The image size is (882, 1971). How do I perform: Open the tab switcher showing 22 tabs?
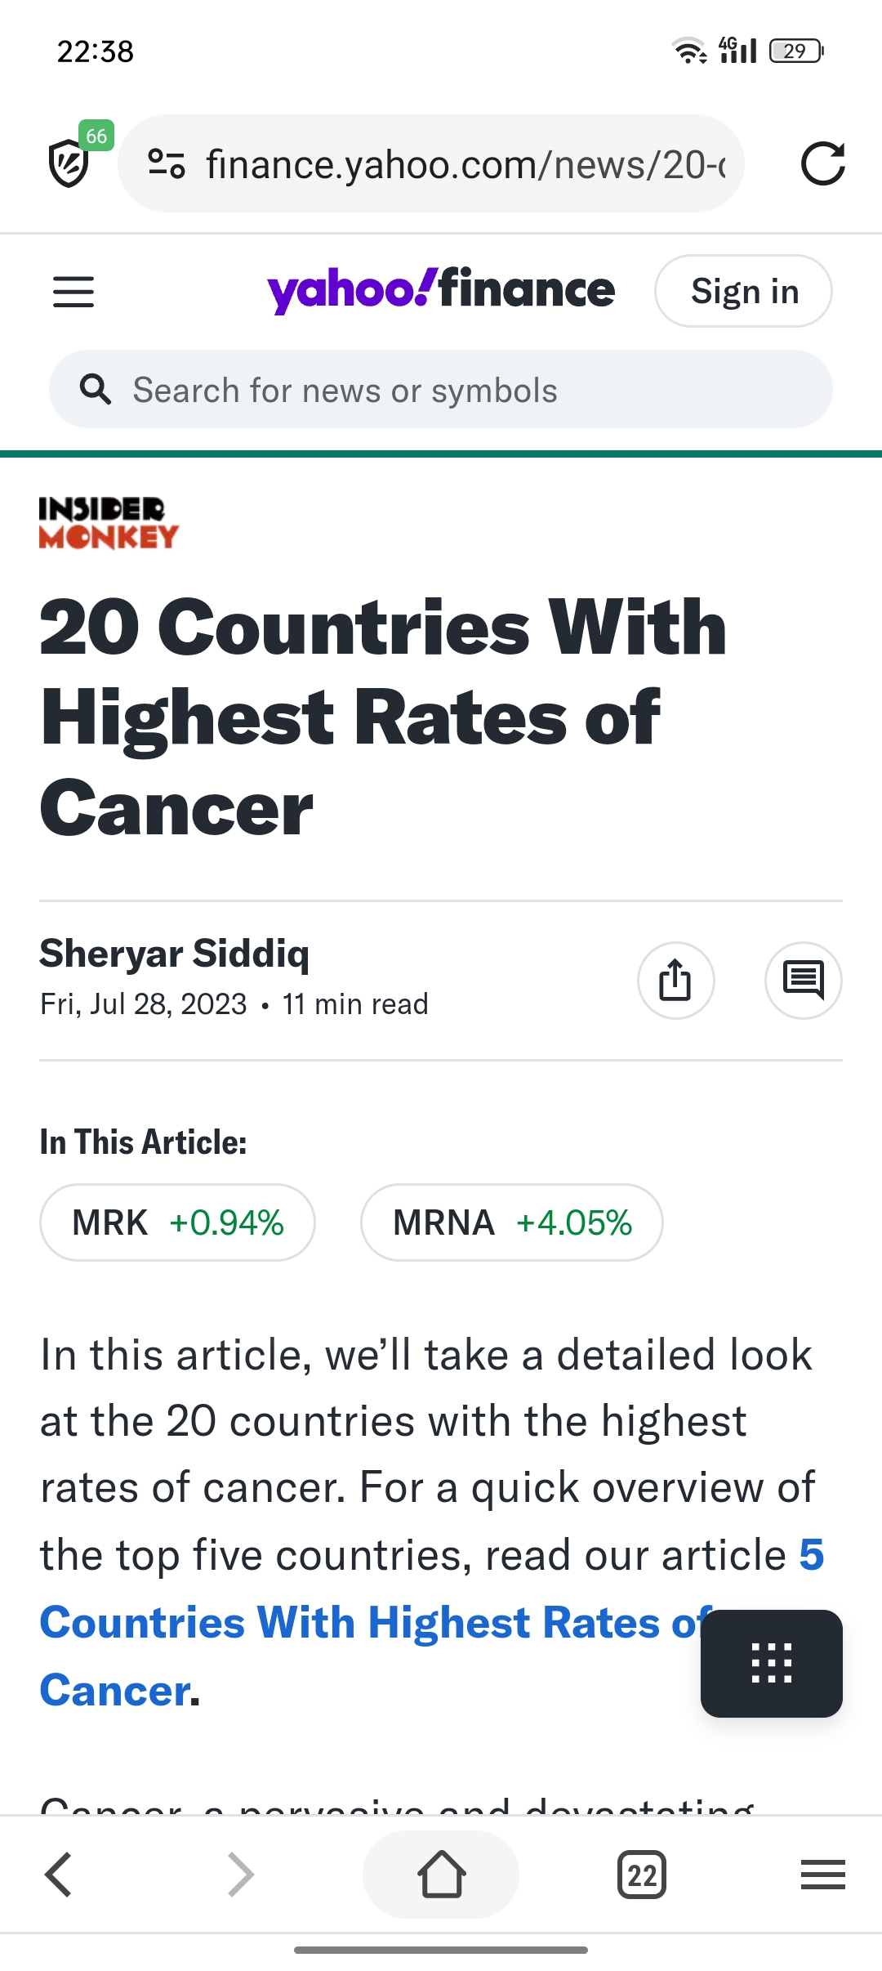tap(642, 1874)
